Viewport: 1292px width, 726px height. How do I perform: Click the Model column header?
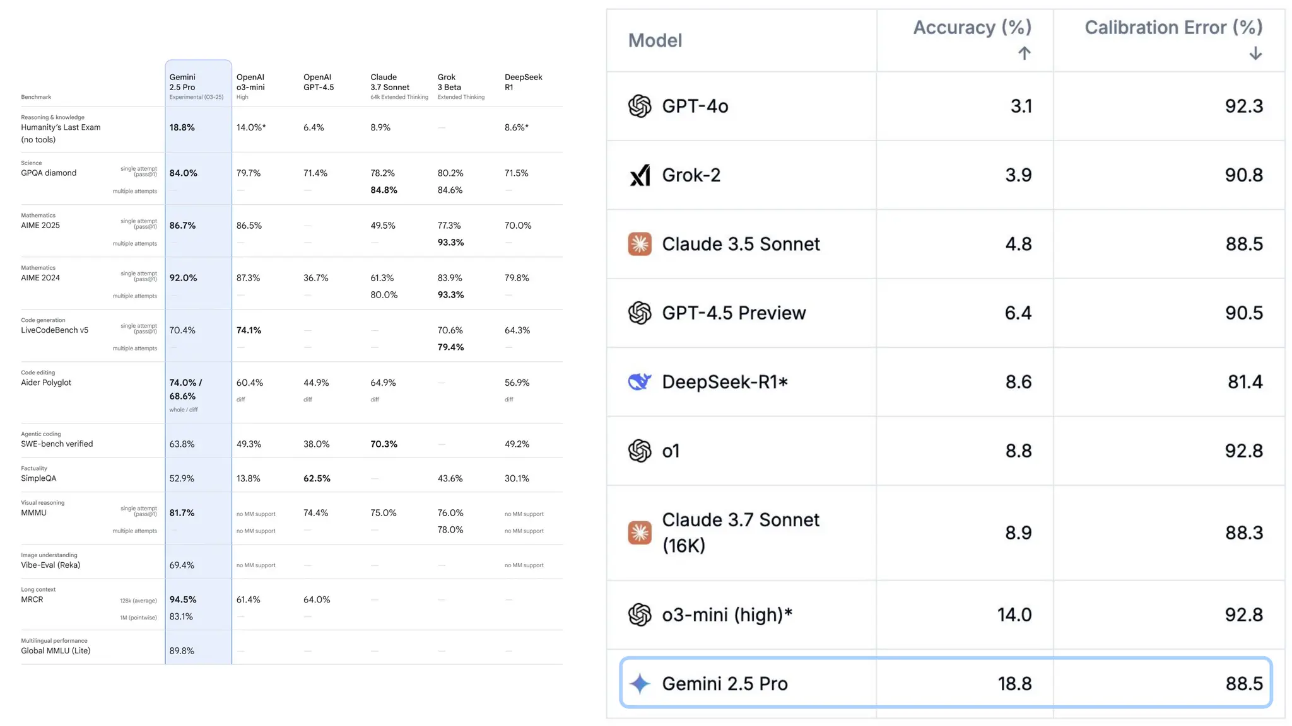655,40
